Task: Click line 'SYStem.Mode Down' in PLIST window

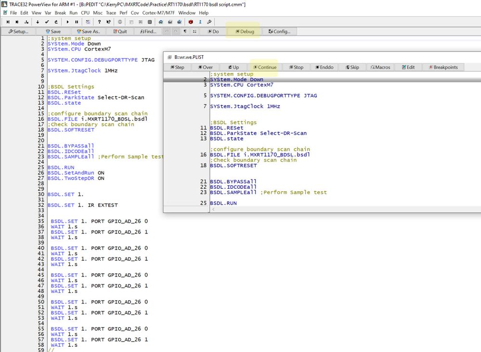Action: click(236, 79)
